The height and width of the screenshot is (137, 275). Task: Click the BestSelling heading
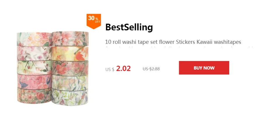[x=129, y=27]
